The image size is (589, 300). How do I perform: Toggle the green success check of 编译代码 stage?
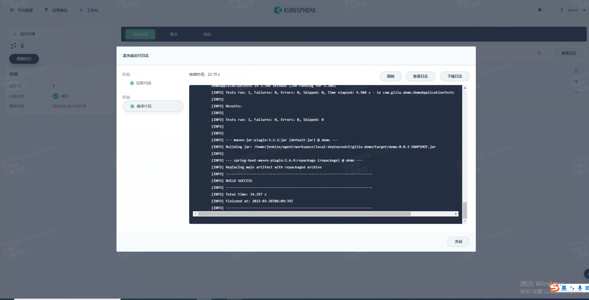click(x=132, y=106)
